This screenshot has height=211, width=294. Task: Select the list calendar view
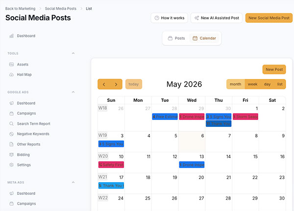point(280,84)
